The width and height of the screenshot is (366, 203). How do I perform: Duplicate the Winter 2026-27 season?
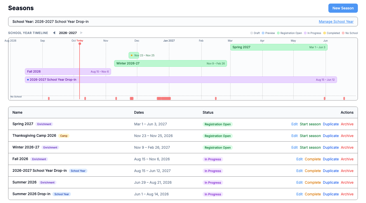click(331, 147)
